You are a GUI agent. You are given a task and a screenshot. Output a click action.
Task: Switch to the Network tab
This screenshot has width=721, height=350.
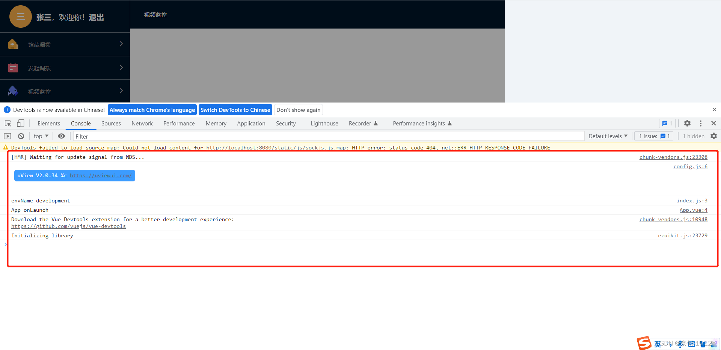pyautogui.click(x=142, y=123)
